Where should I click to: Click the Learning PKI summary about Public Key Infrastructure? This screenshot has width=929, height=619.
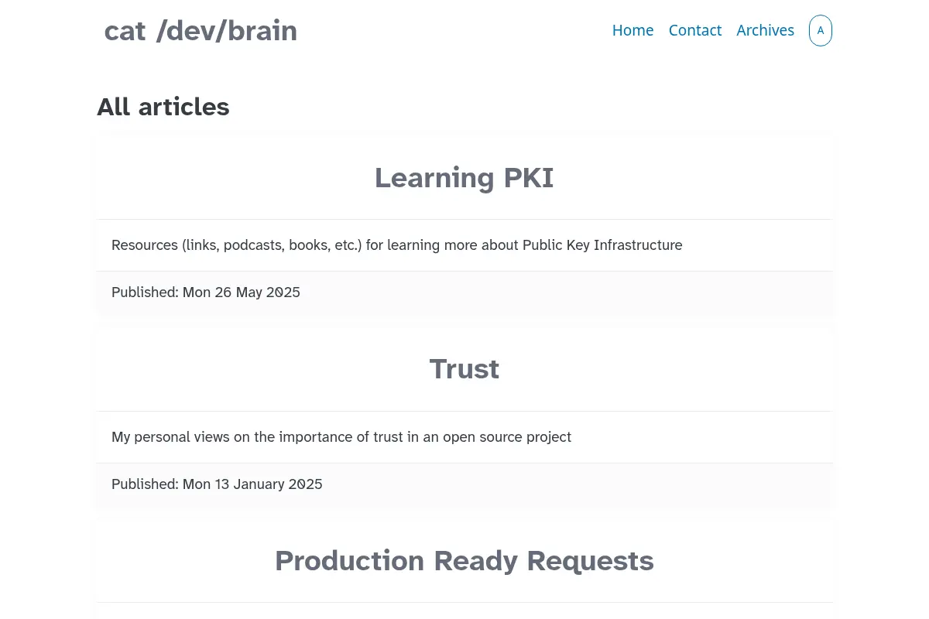point(396,245)
